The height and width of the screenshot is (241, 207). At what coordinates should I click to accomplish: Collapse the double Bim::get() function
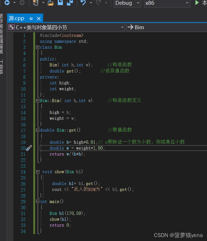point(38,130)
